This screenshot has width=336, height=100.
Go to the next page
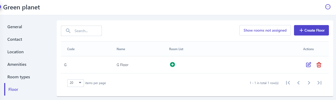pos(309,83)
